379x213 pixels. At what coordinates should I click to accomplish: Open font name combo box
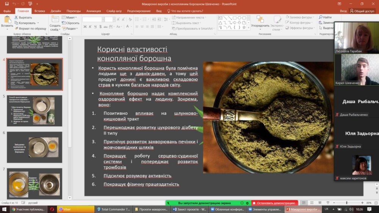[x=93, y=19]
